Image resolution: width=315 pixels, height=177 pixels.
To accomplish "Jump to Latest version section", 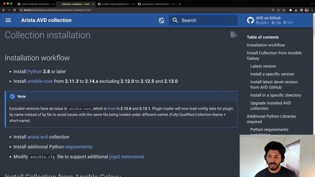I will [263, 66].
